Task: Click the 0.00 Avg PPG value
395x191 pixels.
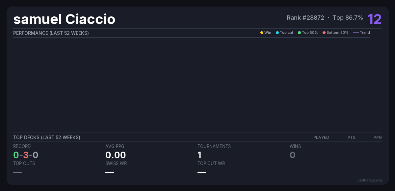Action: 116,155
